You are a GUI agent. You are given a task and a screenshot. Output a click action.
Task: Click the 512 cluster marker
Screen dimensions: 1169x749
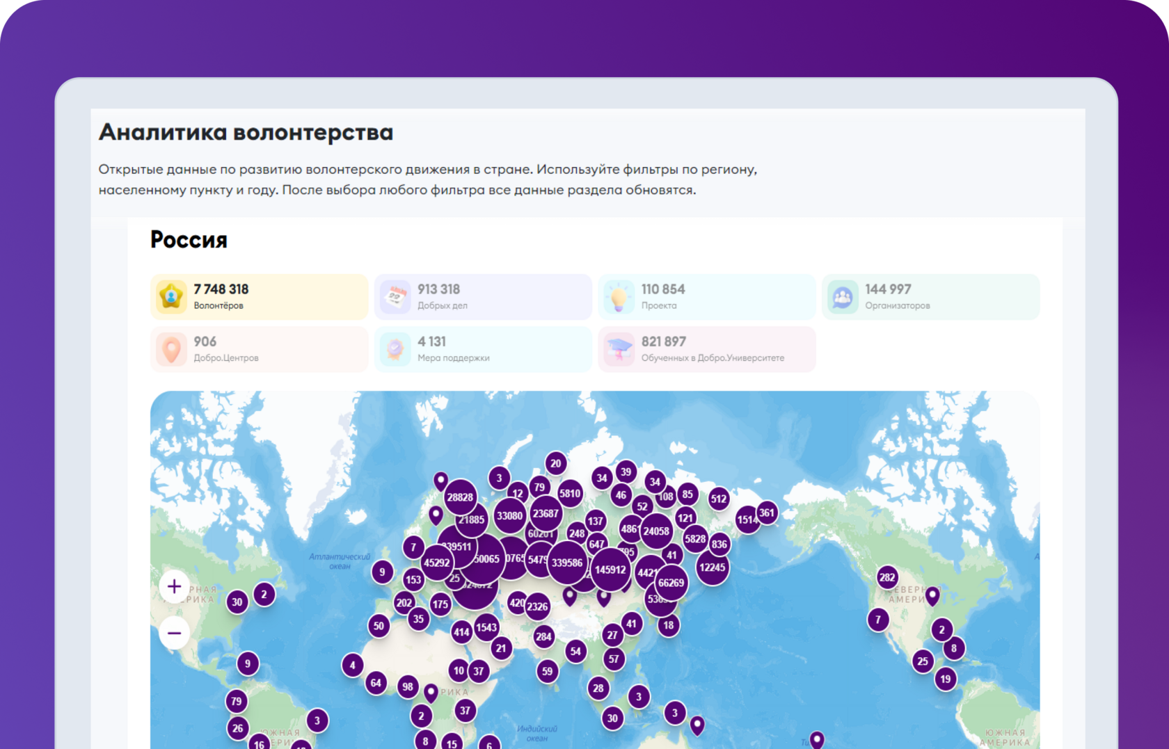click(x=719, y=498)
